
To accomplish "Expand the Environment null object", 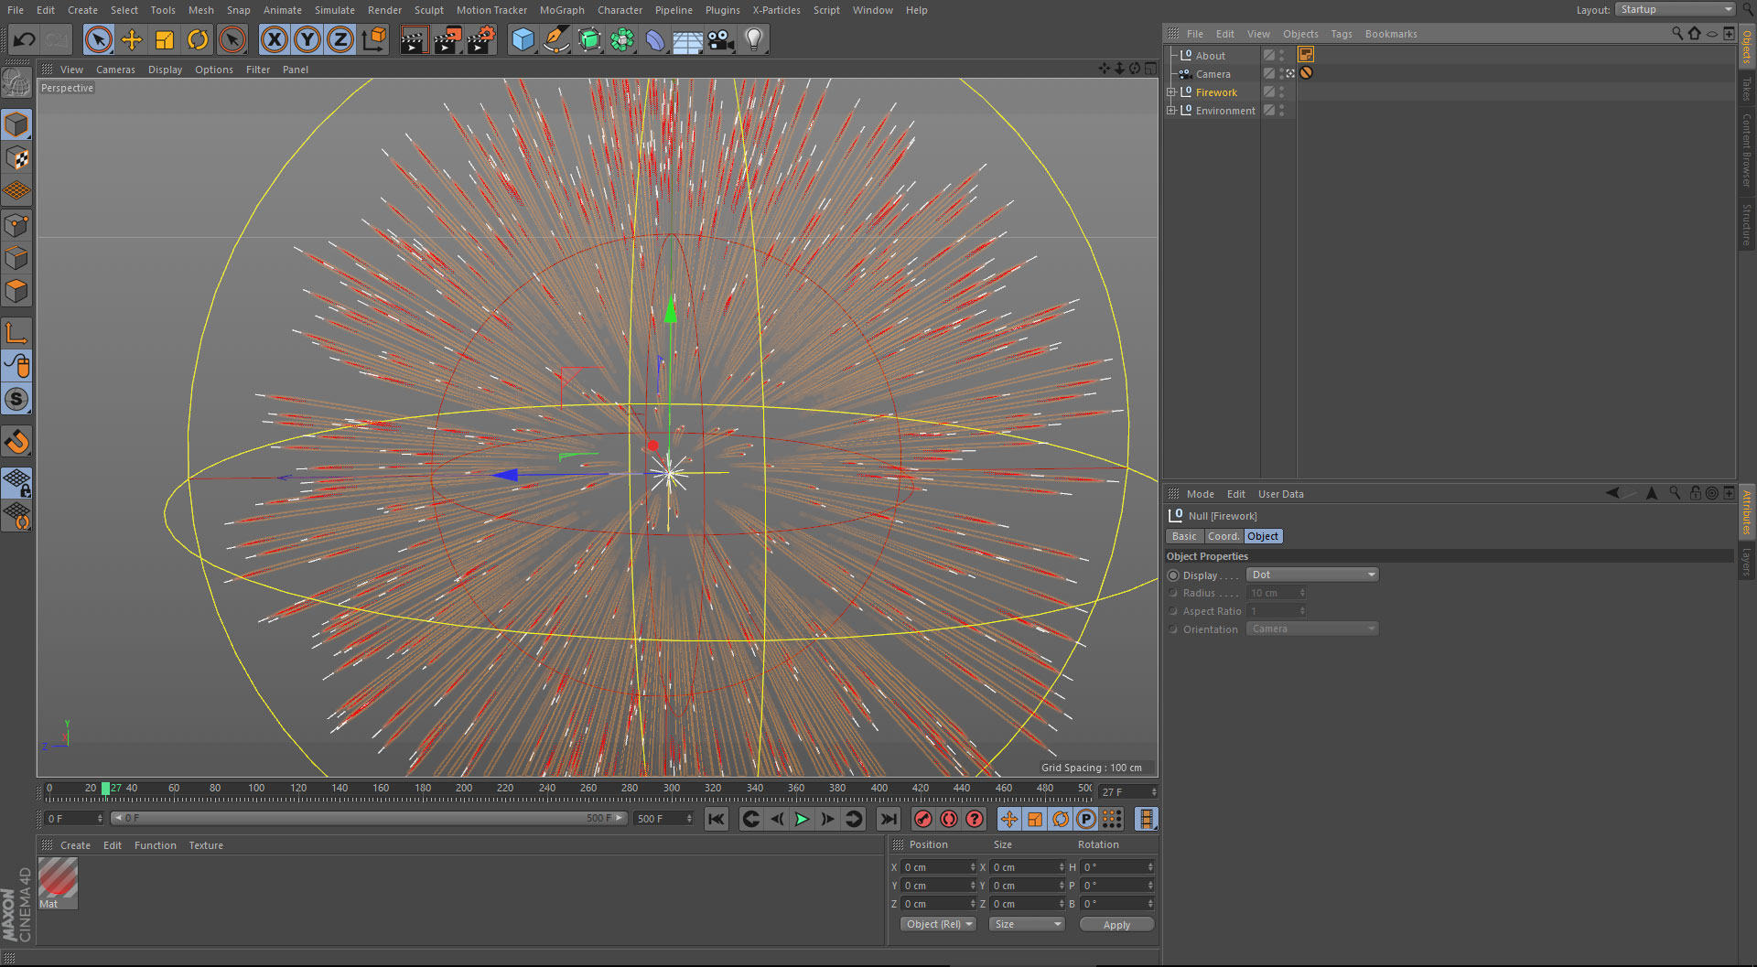I will click(x=1170, y=111).
